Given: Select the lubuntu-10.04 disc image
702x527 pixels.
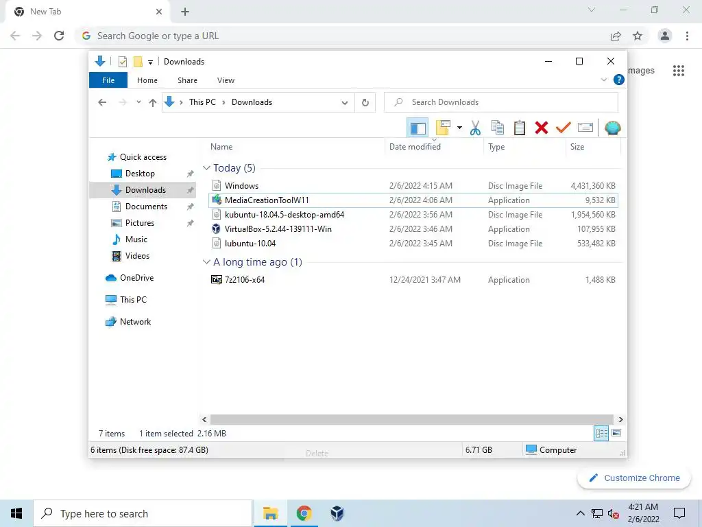Looking at the screenshot, I should pos(413,244).
